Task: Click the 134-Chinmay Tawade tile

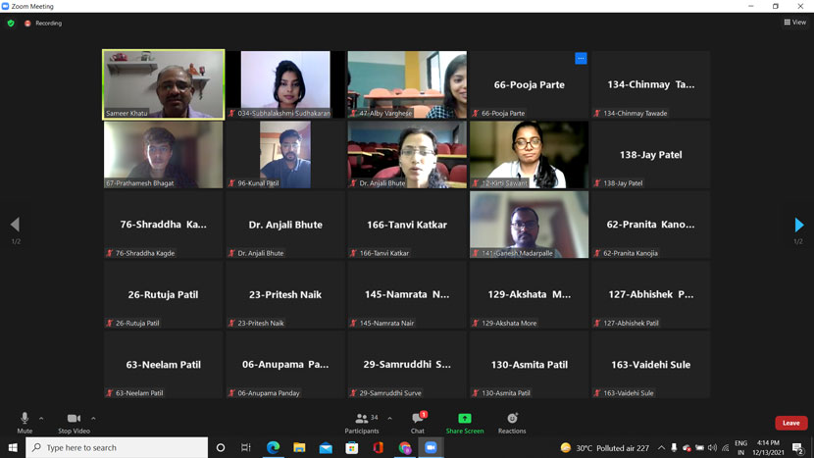Action: [650, 84]
